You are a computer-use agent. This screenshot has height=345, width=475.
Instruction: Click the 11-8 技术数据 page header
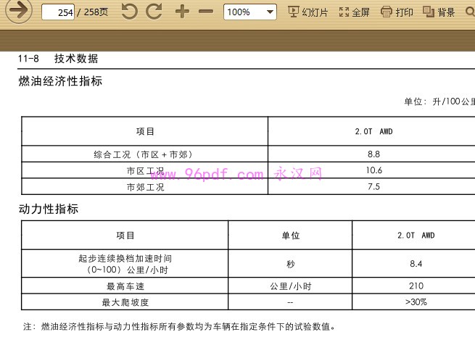[58, 59]
